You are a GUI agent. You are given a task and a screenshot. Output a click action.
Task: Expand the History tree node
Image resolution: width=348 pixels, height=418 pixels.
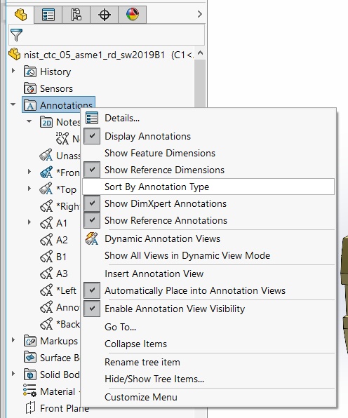[13, 71]
